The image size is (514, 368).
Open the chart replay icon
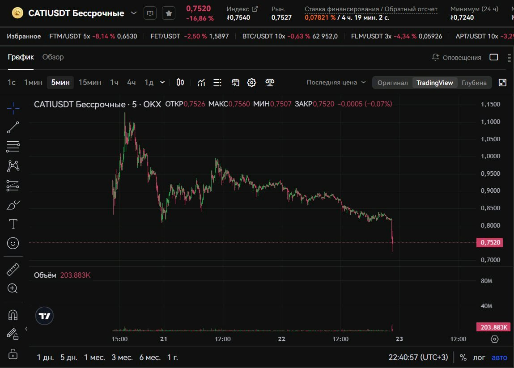click(x=235, y=83)
